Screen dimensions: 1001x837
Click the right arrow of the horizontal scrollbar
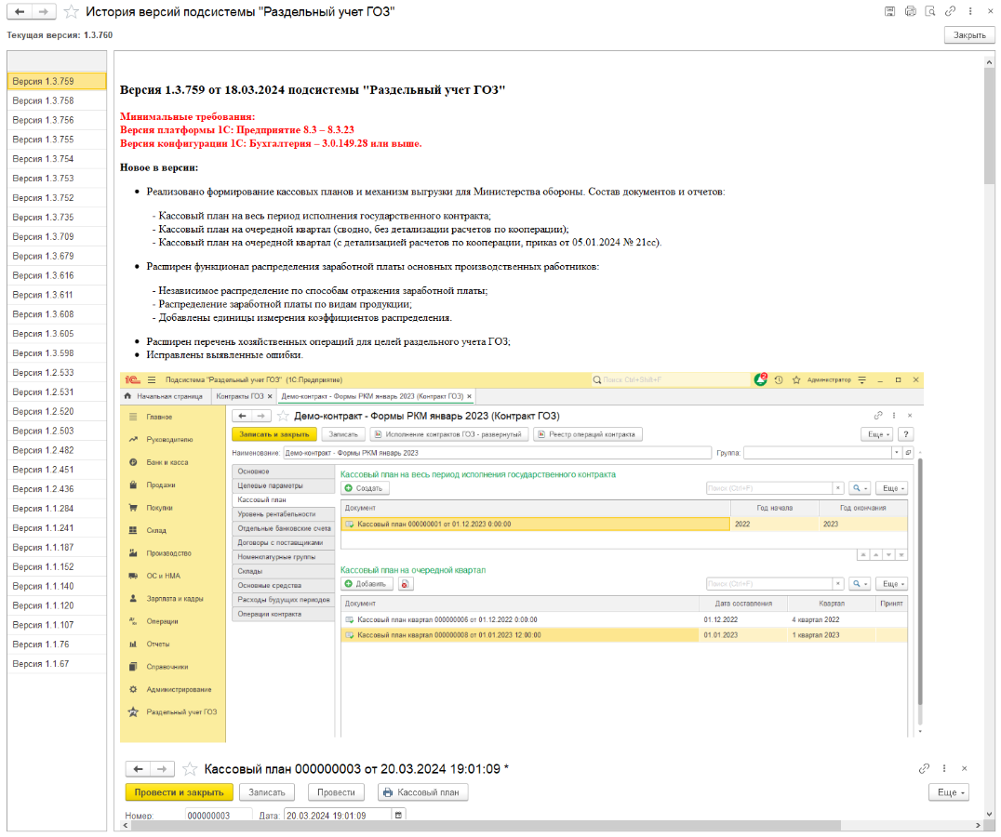click(x=978, y=825)
